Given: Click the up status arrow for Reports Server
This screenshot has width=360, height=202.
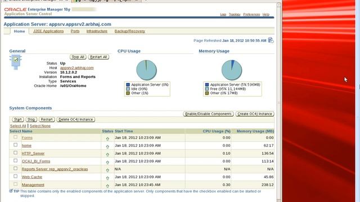Looking at the screenshot, I should (107, 170).
